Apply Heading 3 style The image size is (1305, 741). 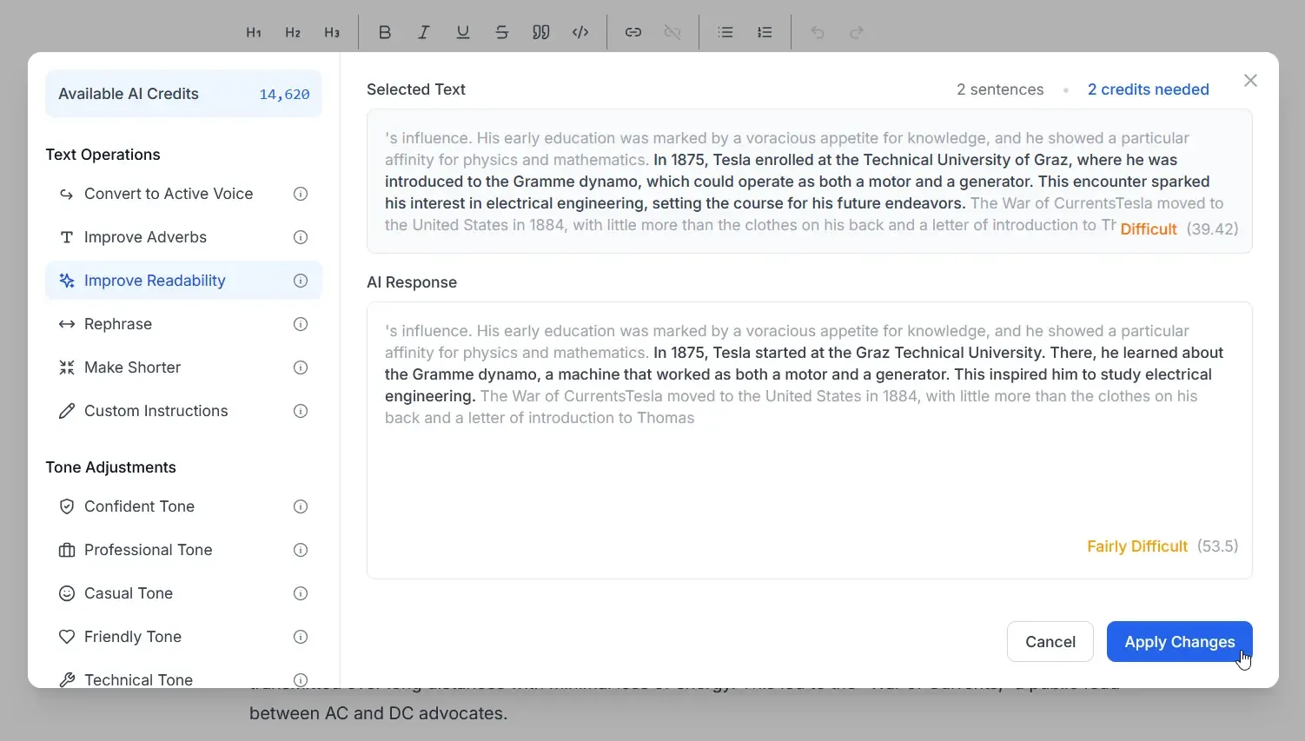click(x=332, y=32)
